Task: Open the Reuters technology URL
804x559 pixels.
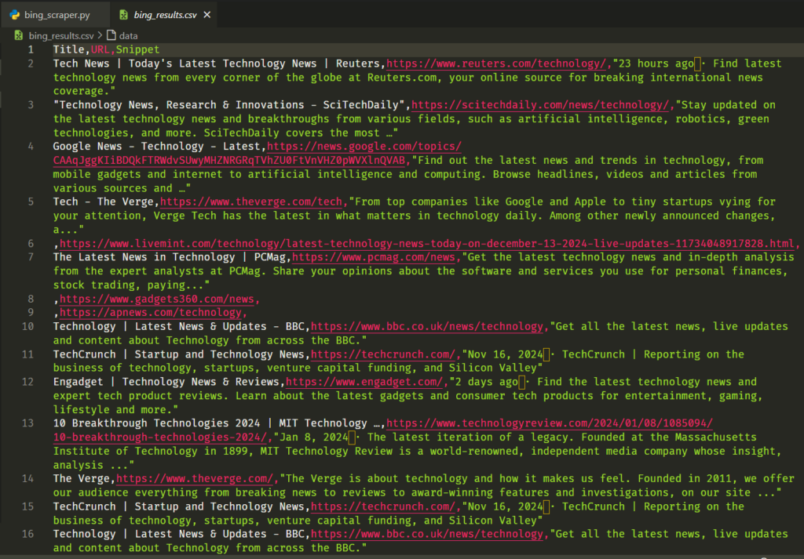Action: [x=497, y=64]
